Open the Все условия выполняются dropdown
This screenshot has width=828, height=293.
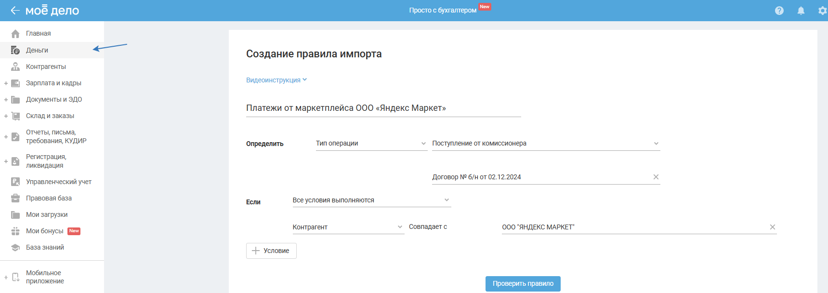point(371,200)
